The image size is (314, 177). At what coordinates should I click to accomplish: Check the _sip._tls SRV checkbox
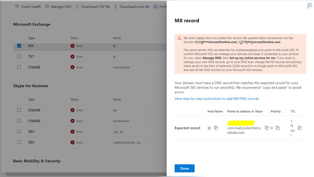click(19, 131)
